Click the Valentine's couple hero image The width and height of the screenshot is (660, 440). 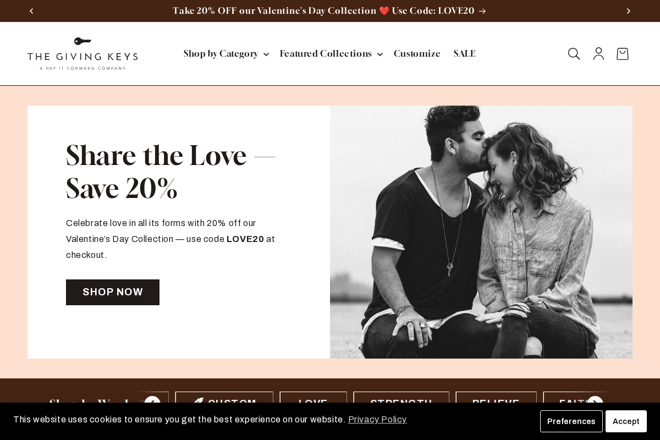[x=481, y=232]
